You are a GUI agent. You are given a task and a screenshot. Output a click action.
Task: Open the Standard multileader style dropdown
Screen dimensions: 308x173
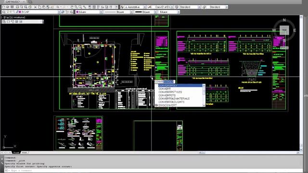226,7
